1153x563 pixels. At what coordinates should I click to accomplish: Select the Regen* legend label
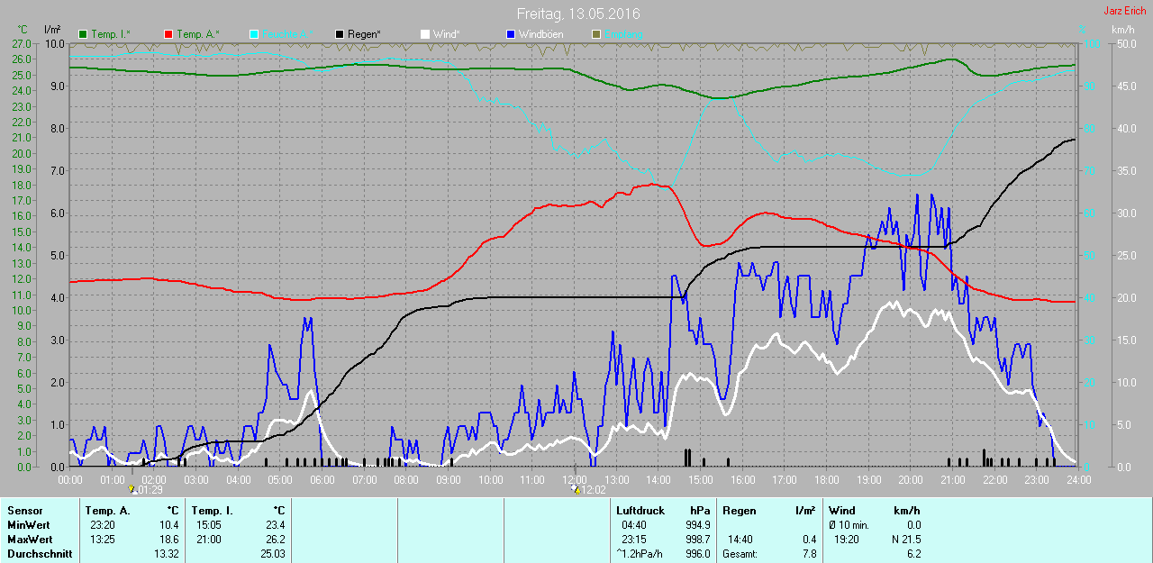pyautogui.click(x=365, y=34)
